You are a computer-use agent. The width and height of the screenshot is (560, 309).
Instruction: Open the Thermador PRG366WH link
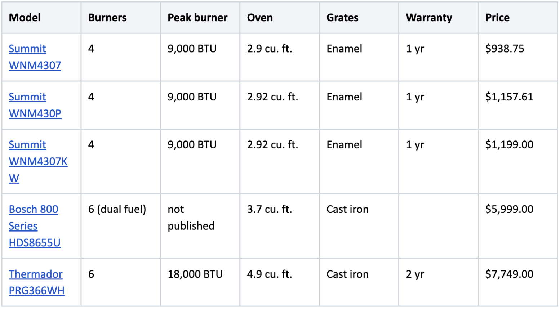37,282
